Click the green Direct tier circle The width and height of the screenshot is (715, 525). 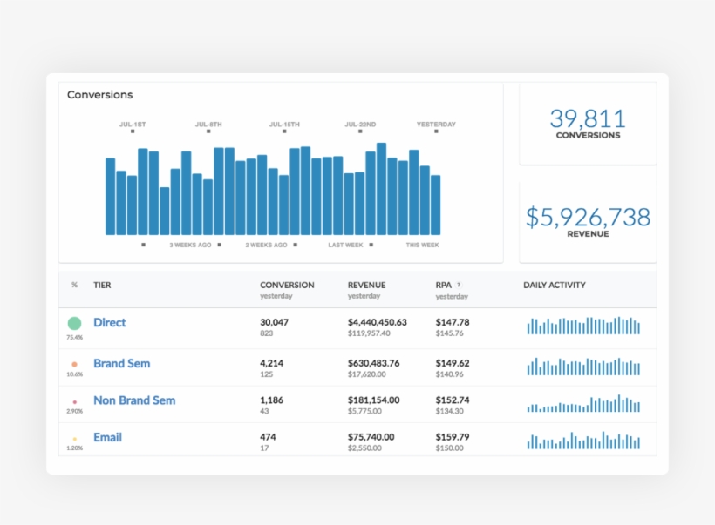coord(74,323)
